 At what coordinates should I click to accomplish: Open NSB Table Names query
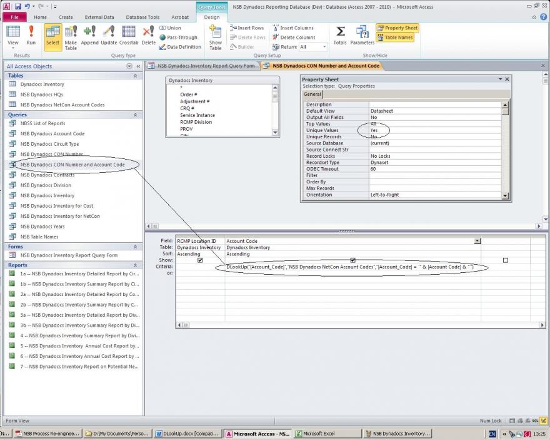39,237
